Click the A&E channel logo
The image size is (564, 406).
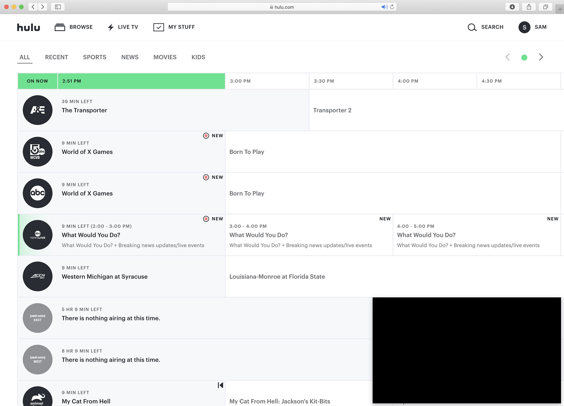[x=38, y=110]
